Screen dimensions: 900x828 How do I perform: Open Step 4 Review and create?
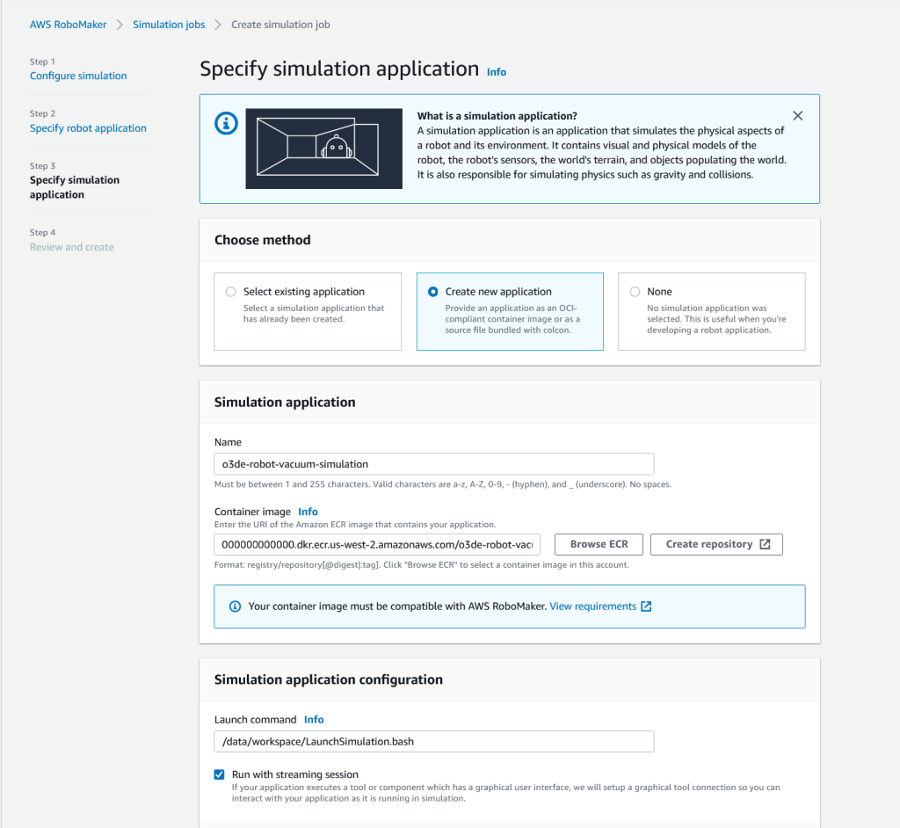72,247
